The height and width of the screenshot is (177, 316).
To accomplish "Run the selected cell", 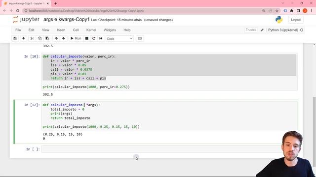I will (76, 38).
